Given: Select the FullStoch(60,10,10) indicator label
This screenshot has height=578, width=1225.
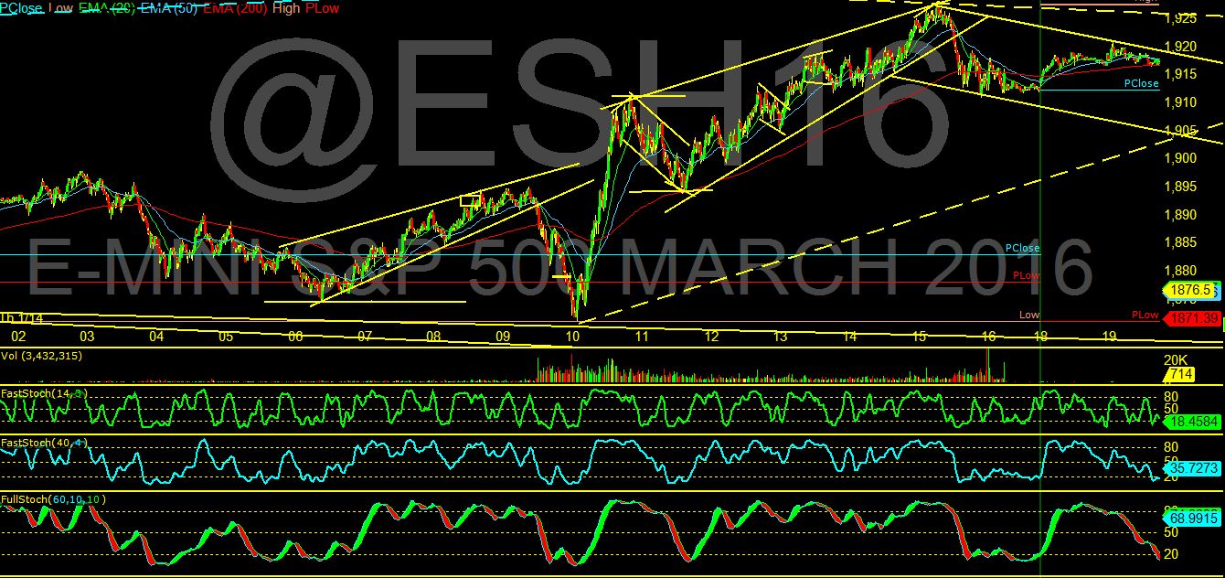Looking at the screenshot, I should [53, 499].
